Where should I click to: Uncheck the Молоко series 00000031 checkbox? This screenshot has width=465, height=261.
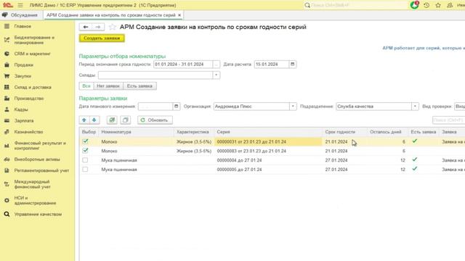[x=86, y=141]
